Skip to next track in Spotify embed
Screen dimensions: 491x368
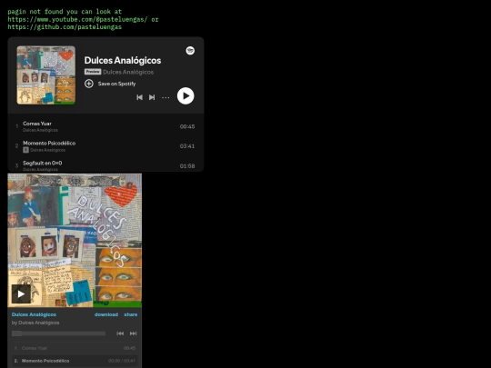pyautogui.click(x=152, y=97)
